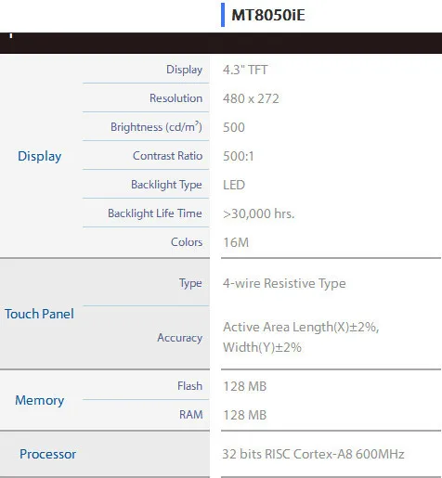Select '4-wire Resistive Type' value

click(x=284, y=283)
